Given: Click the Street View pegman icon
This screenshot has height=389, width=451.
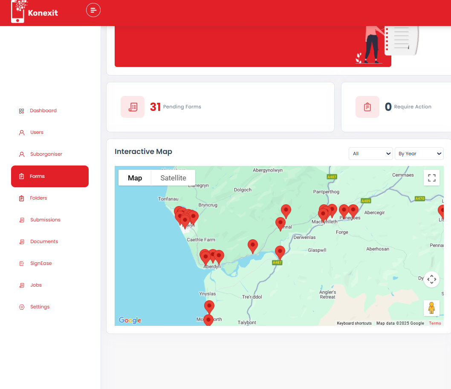Looking at the screenshot, I should [x=431, y=308].
